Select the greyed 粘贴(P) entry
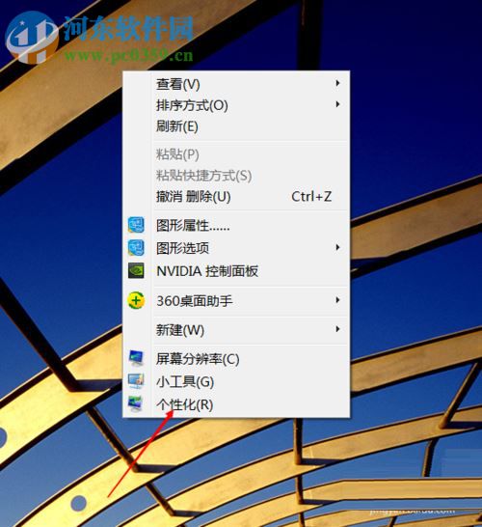This screenshot has height=527, width=482. 236,154
